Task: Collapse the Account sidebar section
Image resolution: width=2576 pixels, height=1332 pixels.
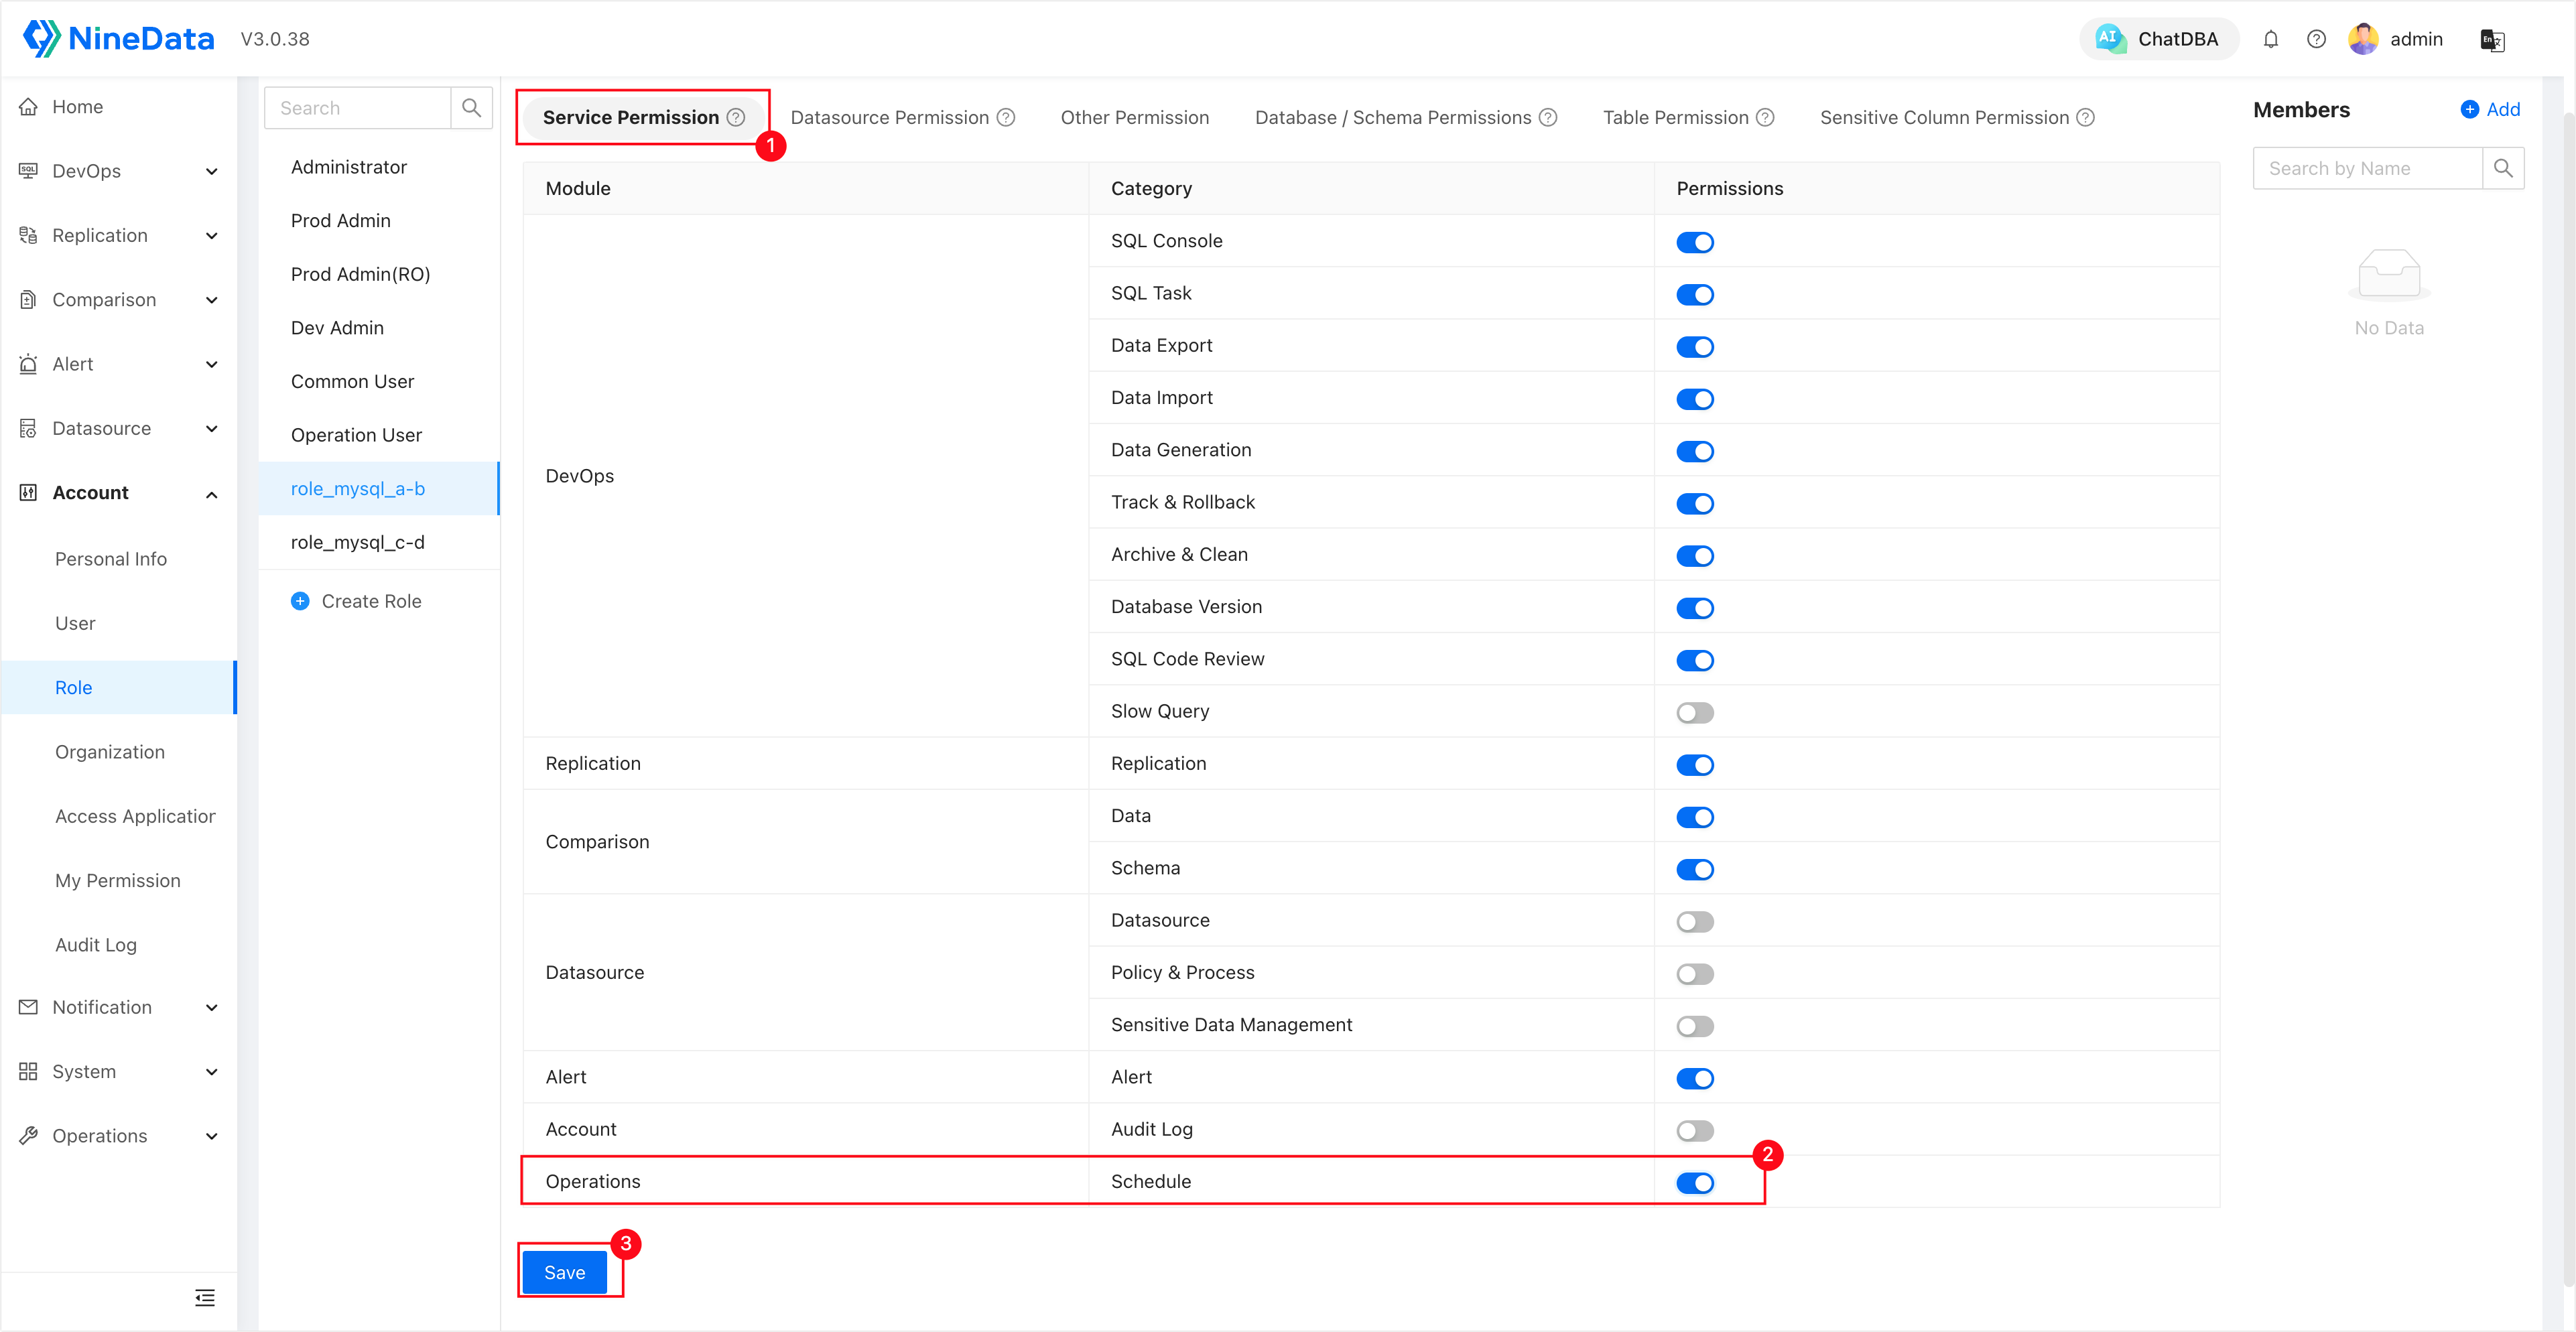Action: (x=119, y=493)
